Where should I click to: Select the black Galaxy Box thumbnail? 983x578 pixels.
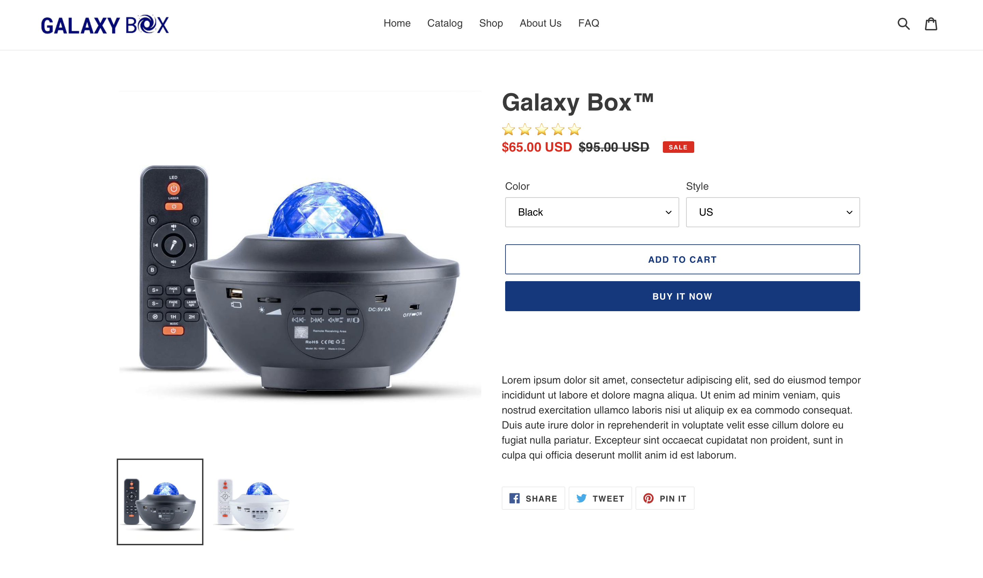(x=160, y=502)
